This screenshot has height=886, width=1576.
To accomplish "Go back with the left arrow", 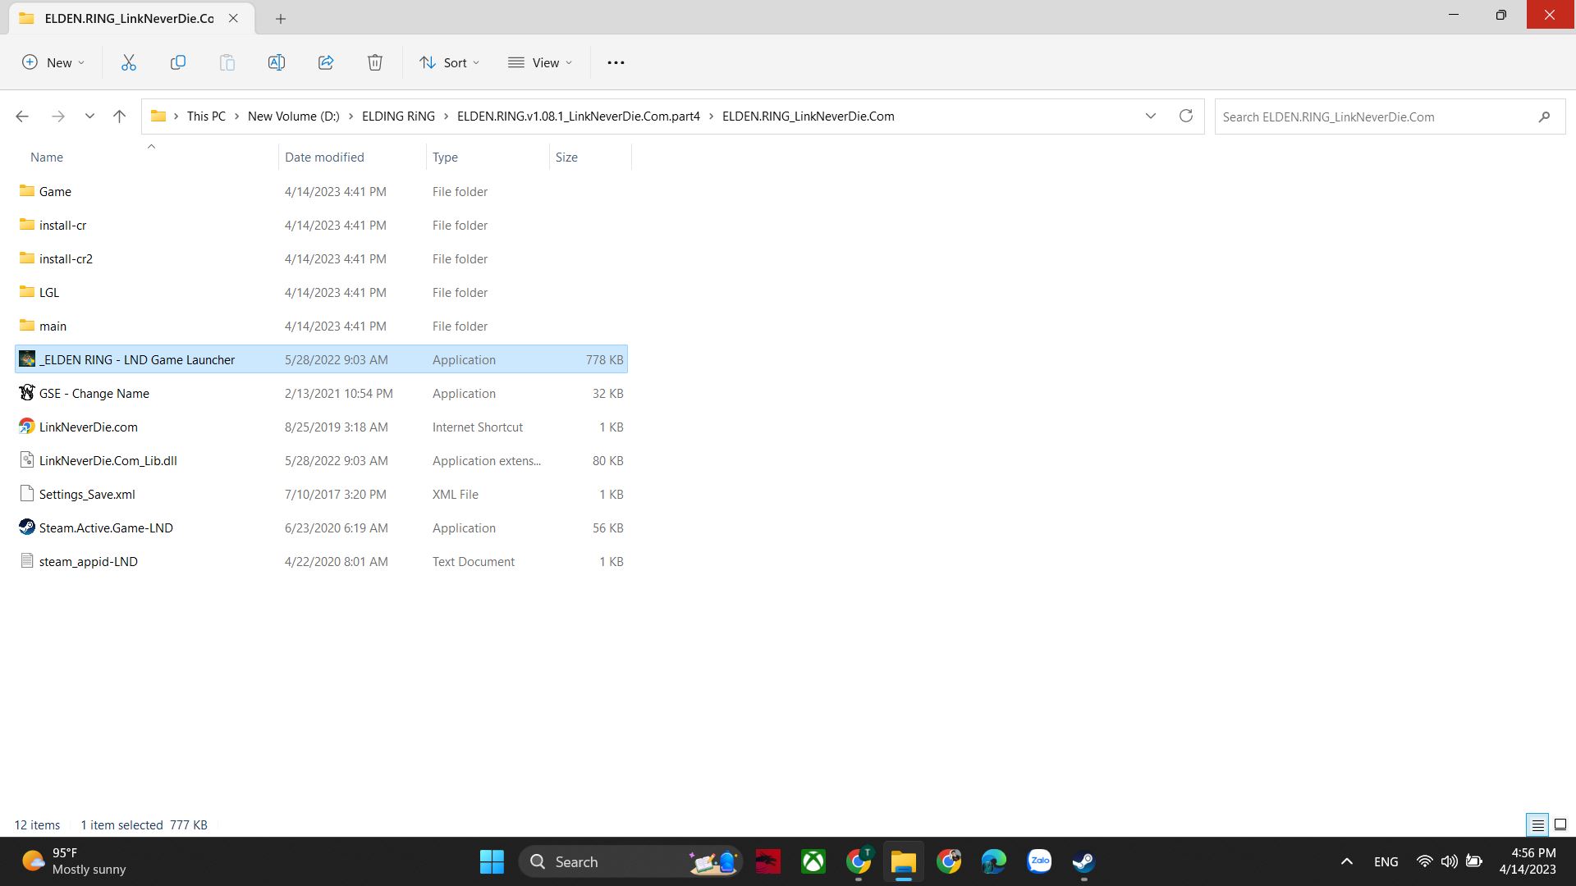I will point(22,116).
